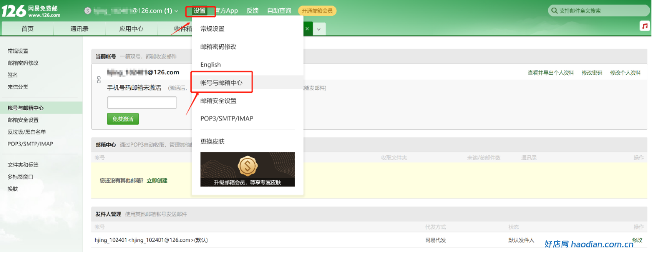Close the open tab with the X icon
This screenshot has width=653, height=274.
click(307, 29)
